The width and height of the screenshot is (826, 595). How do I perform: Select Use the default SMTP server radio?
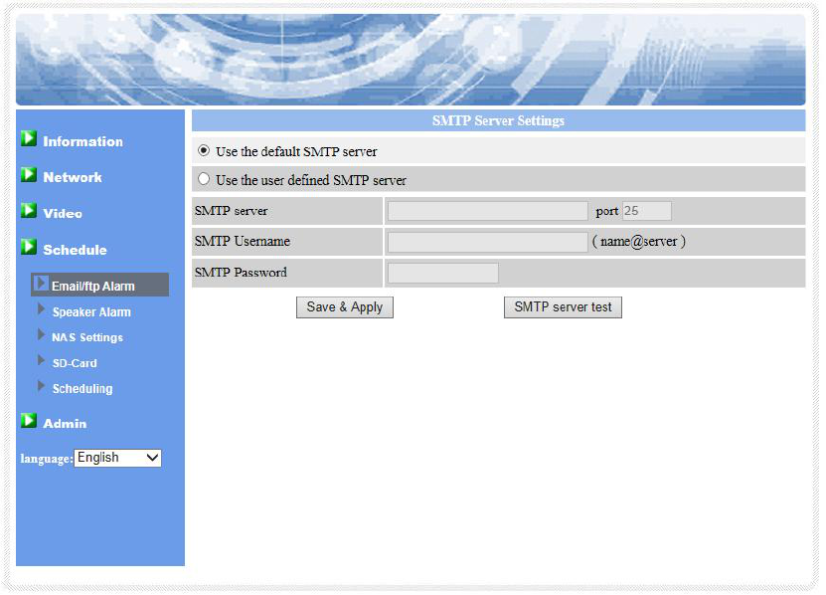pos(204,151)
